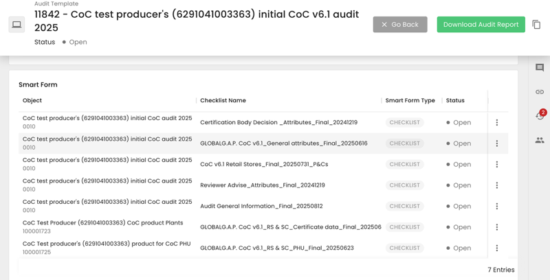Open three-dot menu for RS & SC_PHU row

(497, 248)
